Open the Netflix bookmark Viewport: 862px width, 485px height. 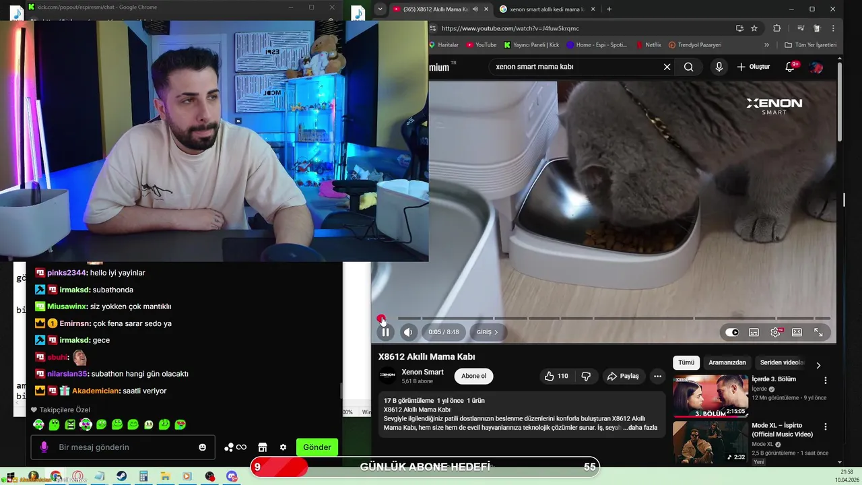(649, 45)
